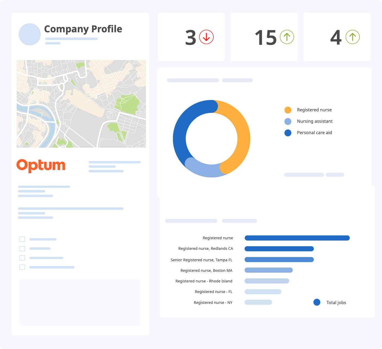The width and height of the screenshot is (382, 349).
Task: Click the red downward trend arrow icon
Action: pyautogui.click(x=206, y=37)
